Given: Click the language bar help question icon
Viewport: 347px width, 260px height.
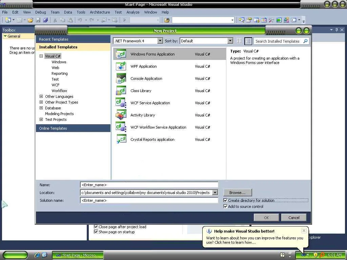Looking at the screenshot, I should click(x=282, y=255).
